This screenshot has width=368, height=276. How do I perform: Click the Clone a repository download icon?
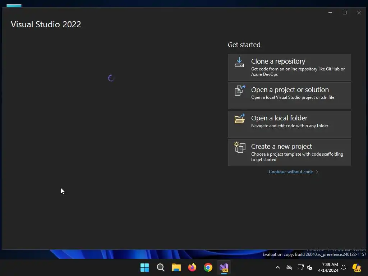click(239, 63)
